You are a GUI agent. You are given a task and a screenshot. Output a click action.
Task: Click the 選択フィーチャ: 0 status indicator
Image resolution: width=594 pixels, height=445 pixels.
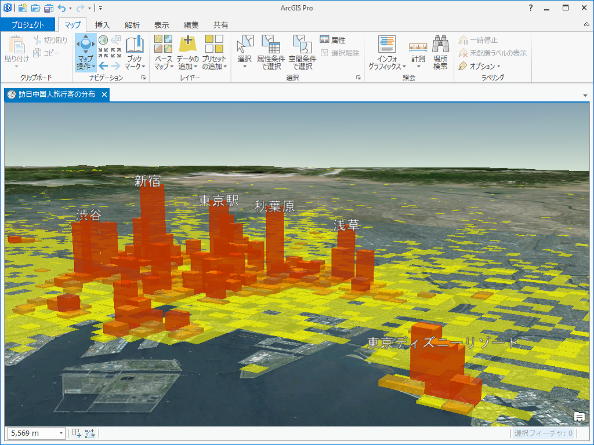pyautogui.click(x=543, y=433)
